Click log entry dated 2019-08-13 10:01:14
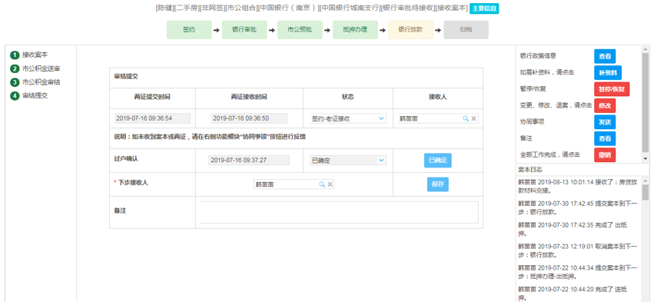 578,186
